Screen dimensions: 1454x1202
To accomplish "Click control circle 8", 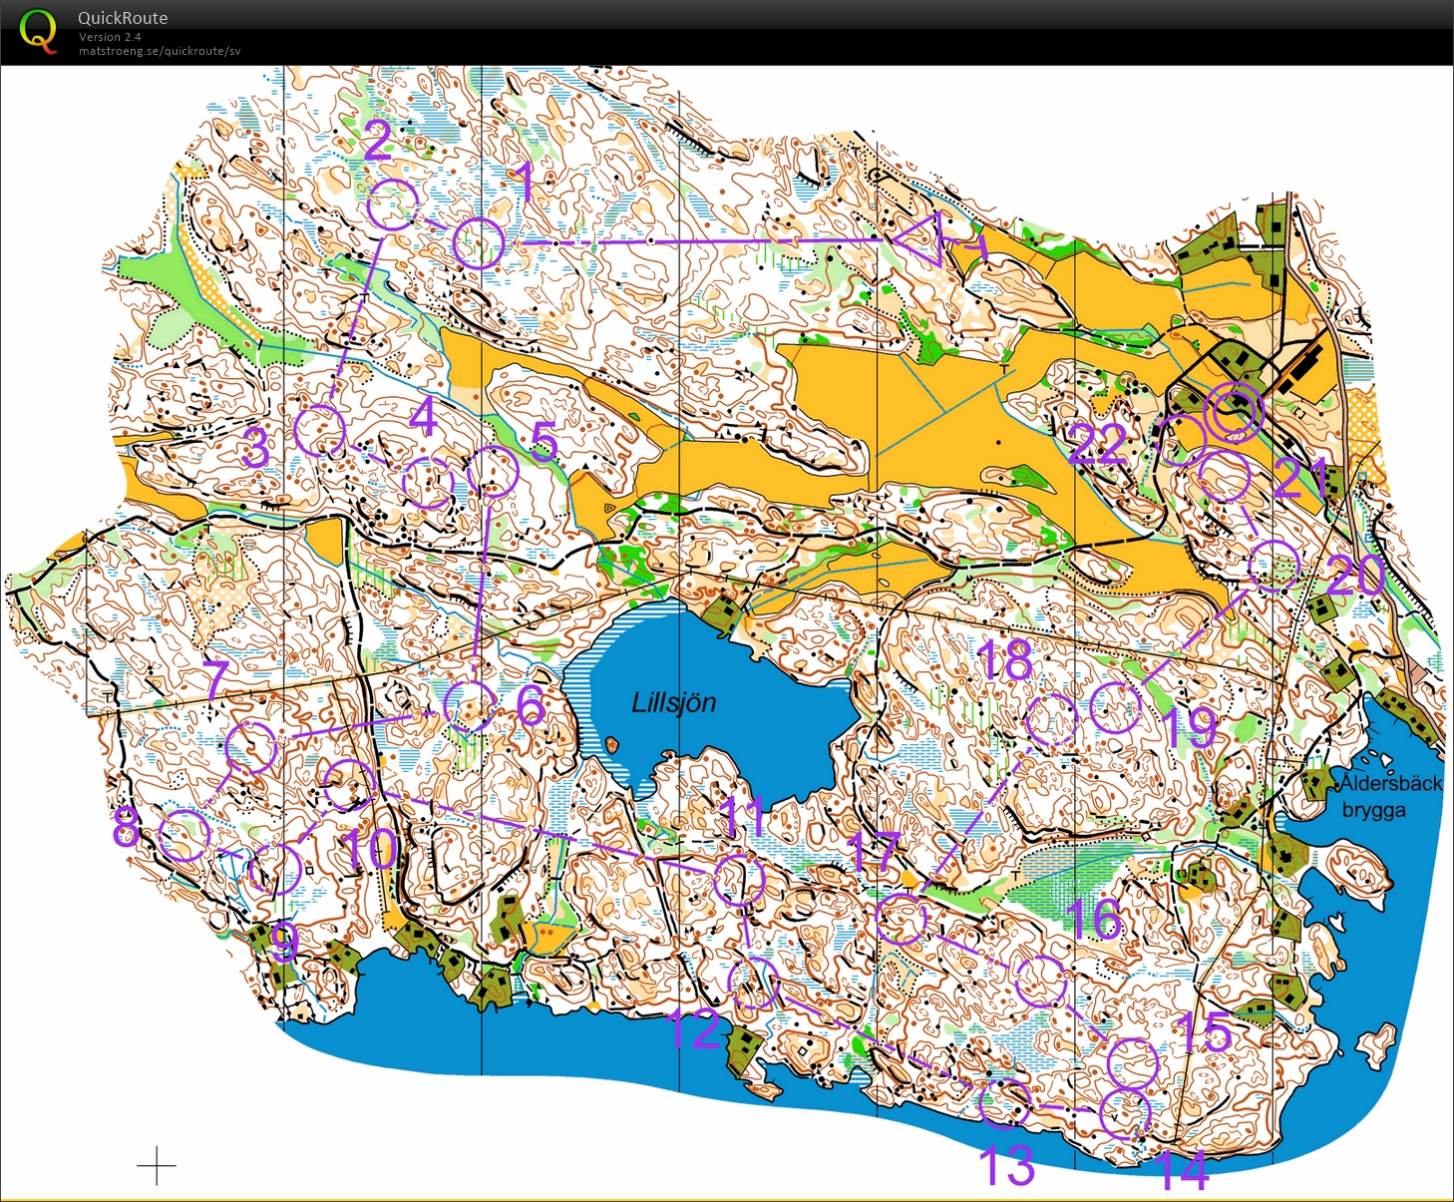I will pos(184,836).
